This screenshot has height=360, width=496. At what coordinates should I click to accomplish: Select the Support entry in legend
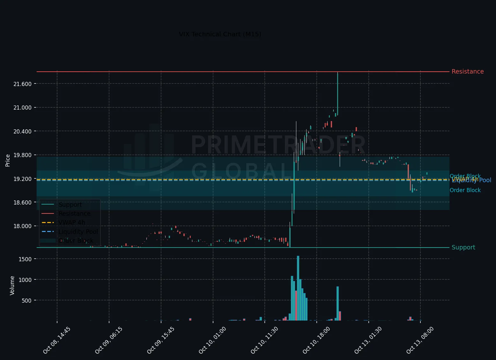(70, 205)
